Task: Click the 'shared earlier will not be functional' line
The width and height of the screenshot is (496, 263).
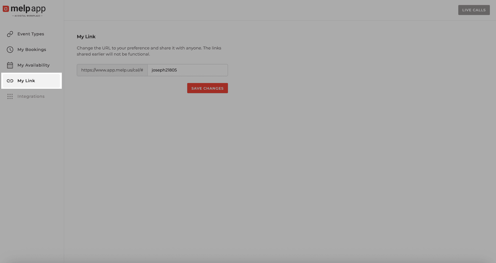Action: point(113,54)
